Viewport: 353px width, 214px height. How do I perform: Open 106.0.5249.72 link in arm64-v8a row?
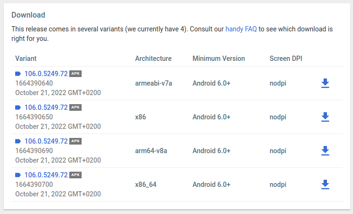(46, 141)
